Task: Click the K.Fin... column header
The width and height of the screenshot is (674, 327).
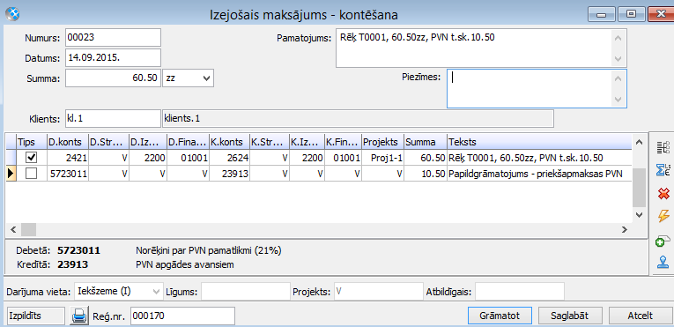Action: point(343,142)
